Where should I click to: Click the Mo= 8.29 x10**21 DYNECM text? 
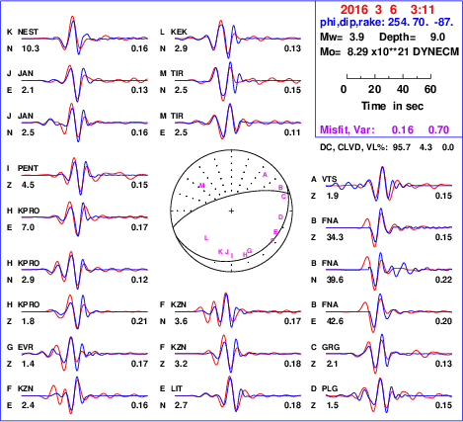(389, 51)
